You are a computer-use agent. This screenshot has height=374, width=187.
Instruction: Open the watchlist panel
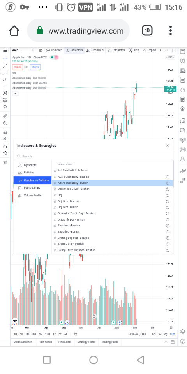point(182,51)
